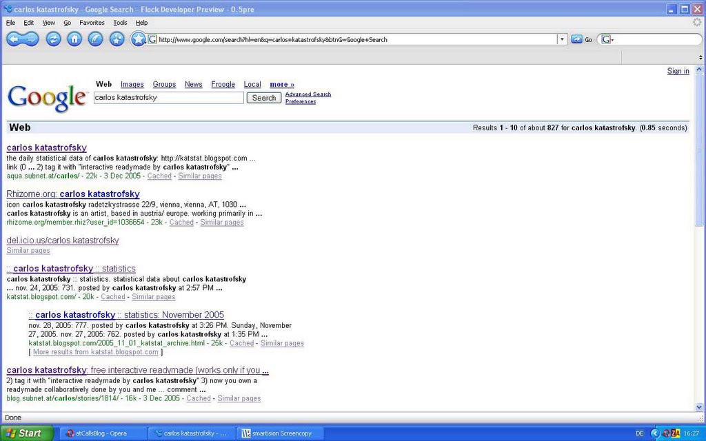The height and width of the screenshot is (441, 706).
Task: Open the Windows Start menu
Action: click(x=27, y=433)
